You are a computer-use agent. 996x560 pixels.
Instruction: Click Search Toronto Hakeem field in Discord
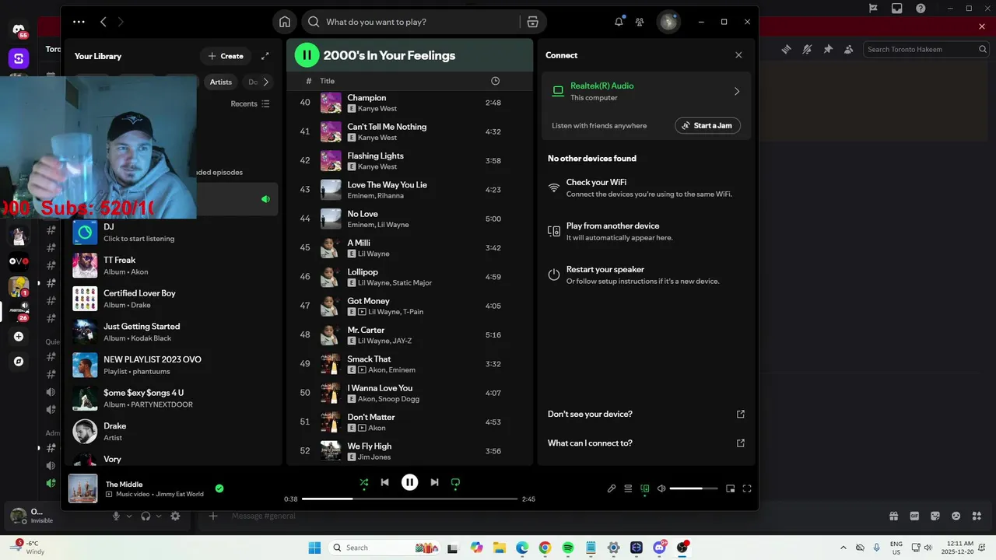926,49
